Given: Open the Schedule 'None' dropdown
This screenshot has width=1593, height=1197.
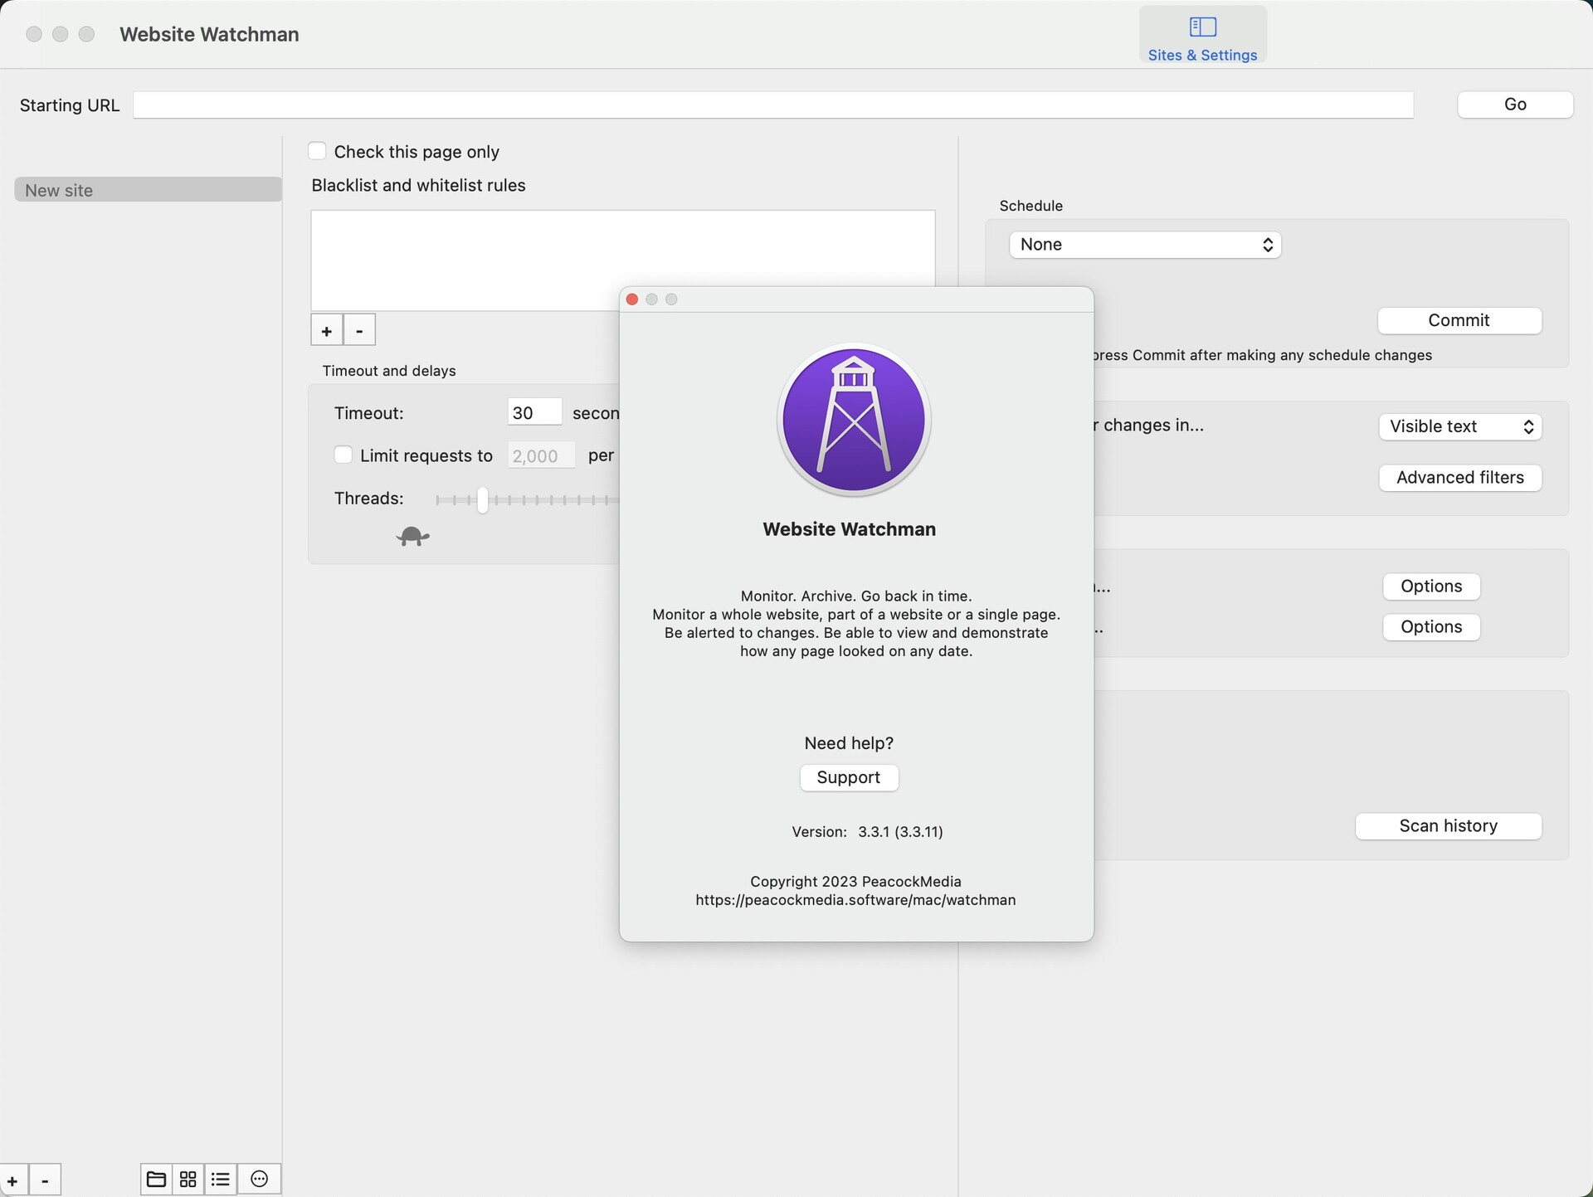Looking at the screenshot, I should [1144, 244].
